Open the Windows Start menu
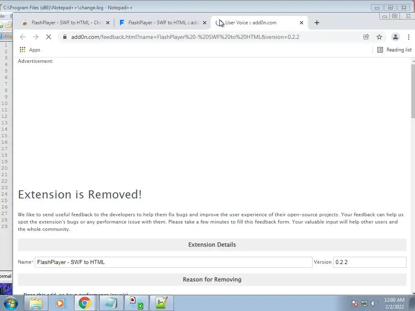Viewport: 415px width, 311px height. (11, 303)
